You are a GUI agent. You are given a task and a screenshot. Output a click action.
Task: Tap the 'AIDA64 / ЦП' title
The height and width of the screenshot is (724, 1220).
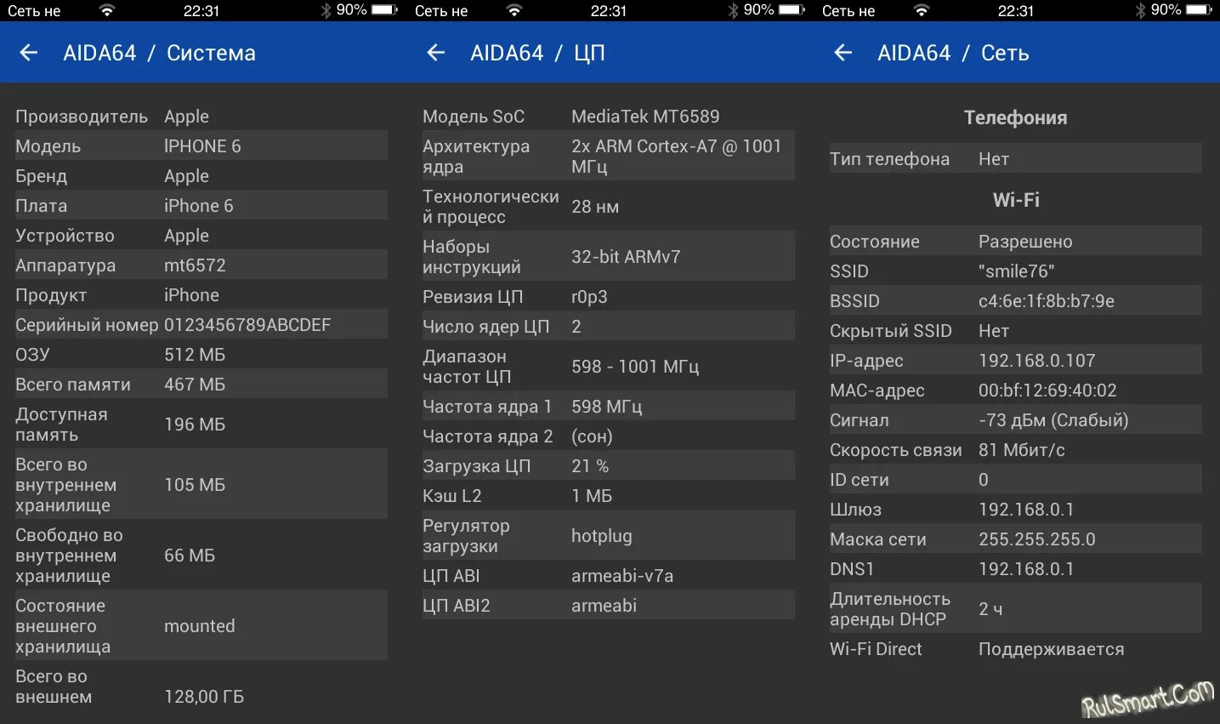(x=537, y=53)
